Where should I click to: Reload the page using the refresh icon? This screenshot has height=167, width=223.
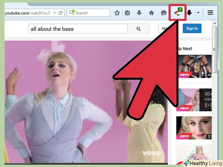click(x=61, y=13)
